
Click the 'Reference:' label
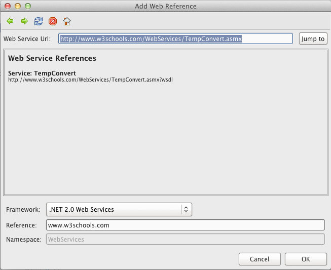[x=21, y=225]
